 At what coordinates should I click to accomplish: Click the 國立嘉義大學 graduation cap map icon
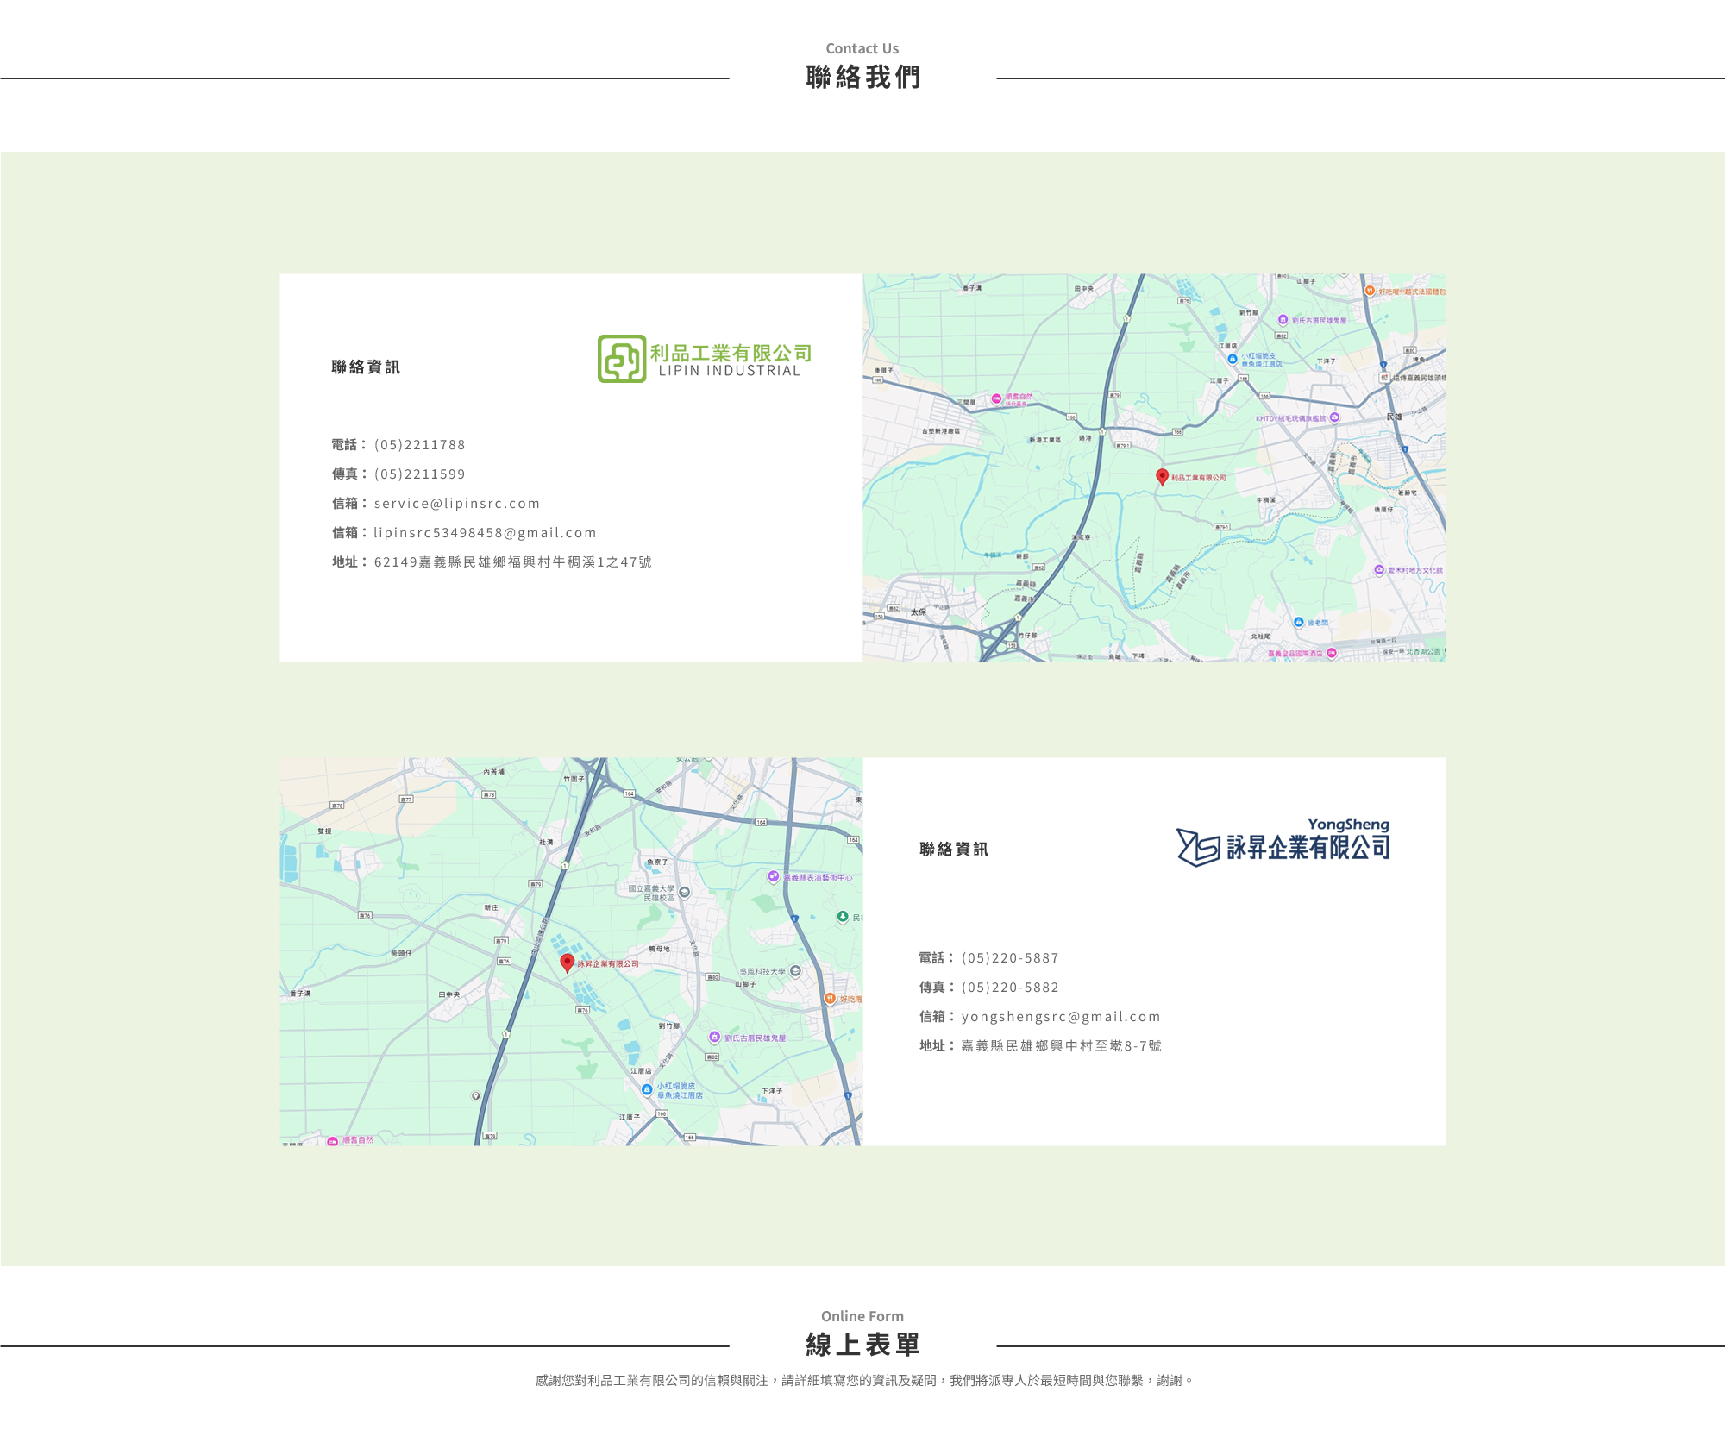[x=684, y=892]
